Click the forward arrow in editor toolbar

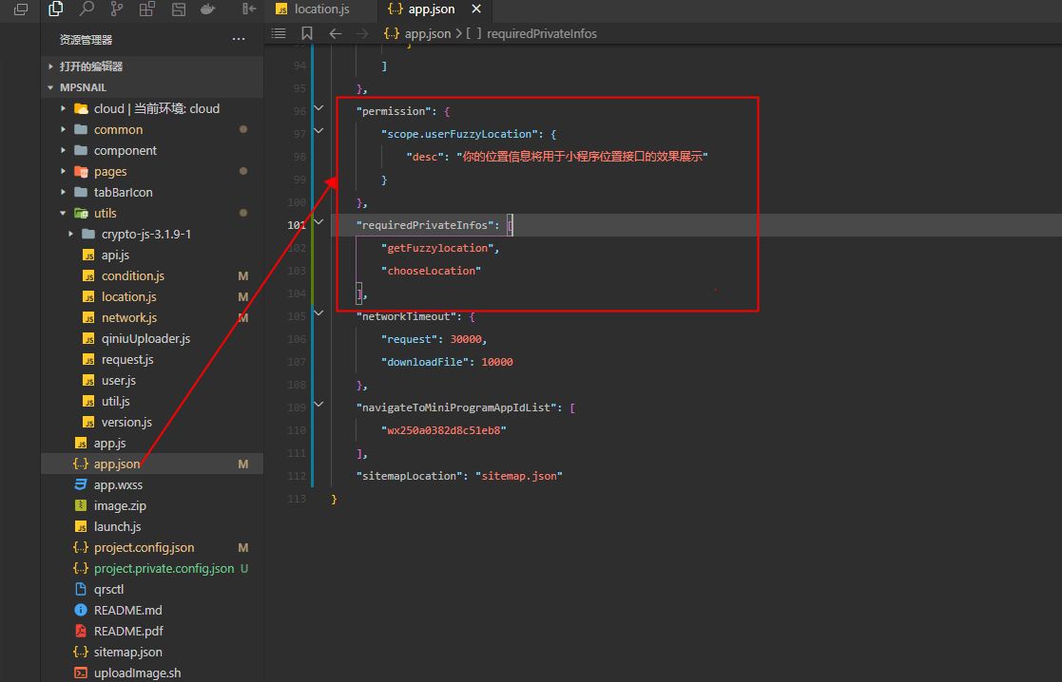pyautogui.click(x=362, y=33)
